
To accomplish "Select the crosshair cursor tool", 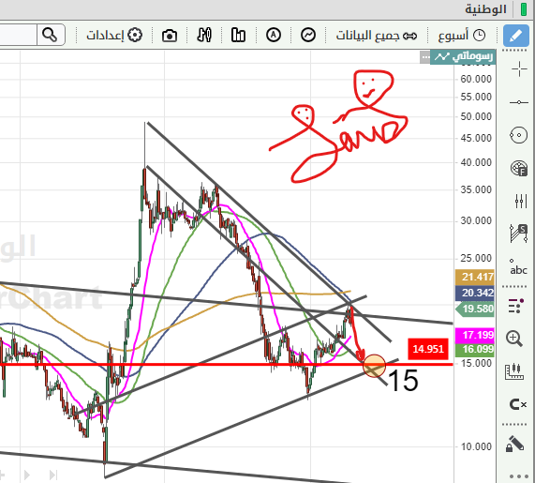I will point(519,69).
